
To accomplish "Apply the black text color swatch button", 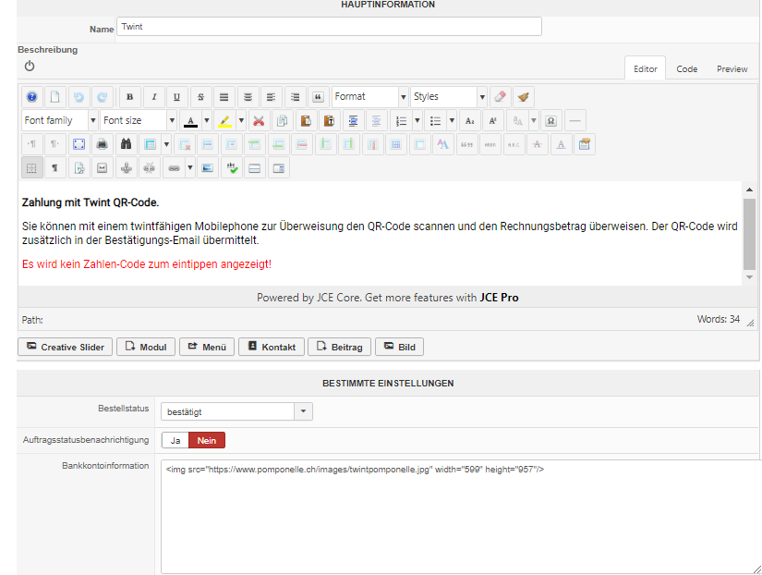I will click(190, 121).
